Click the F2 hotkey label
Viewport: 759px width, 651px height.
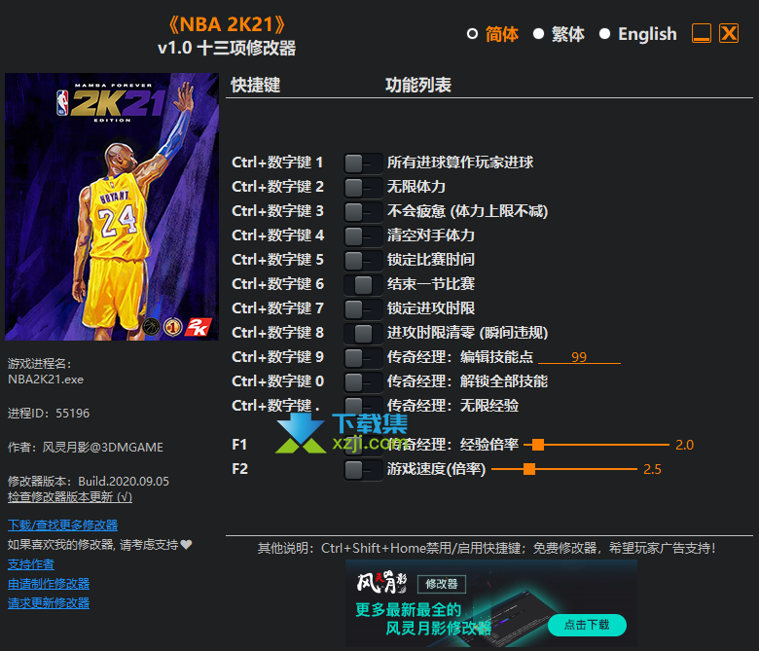tap(239, 469)
